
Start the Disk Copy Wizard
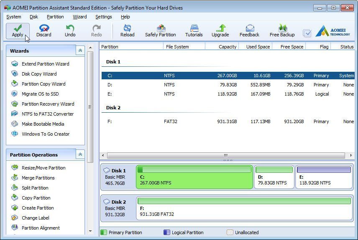(34, 74)
